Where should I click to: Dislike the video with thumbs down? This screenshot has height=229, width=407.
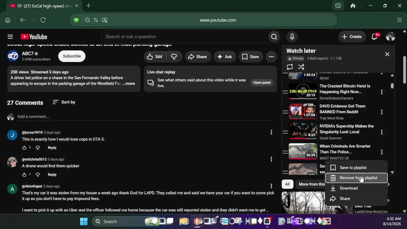click(174, 57)
